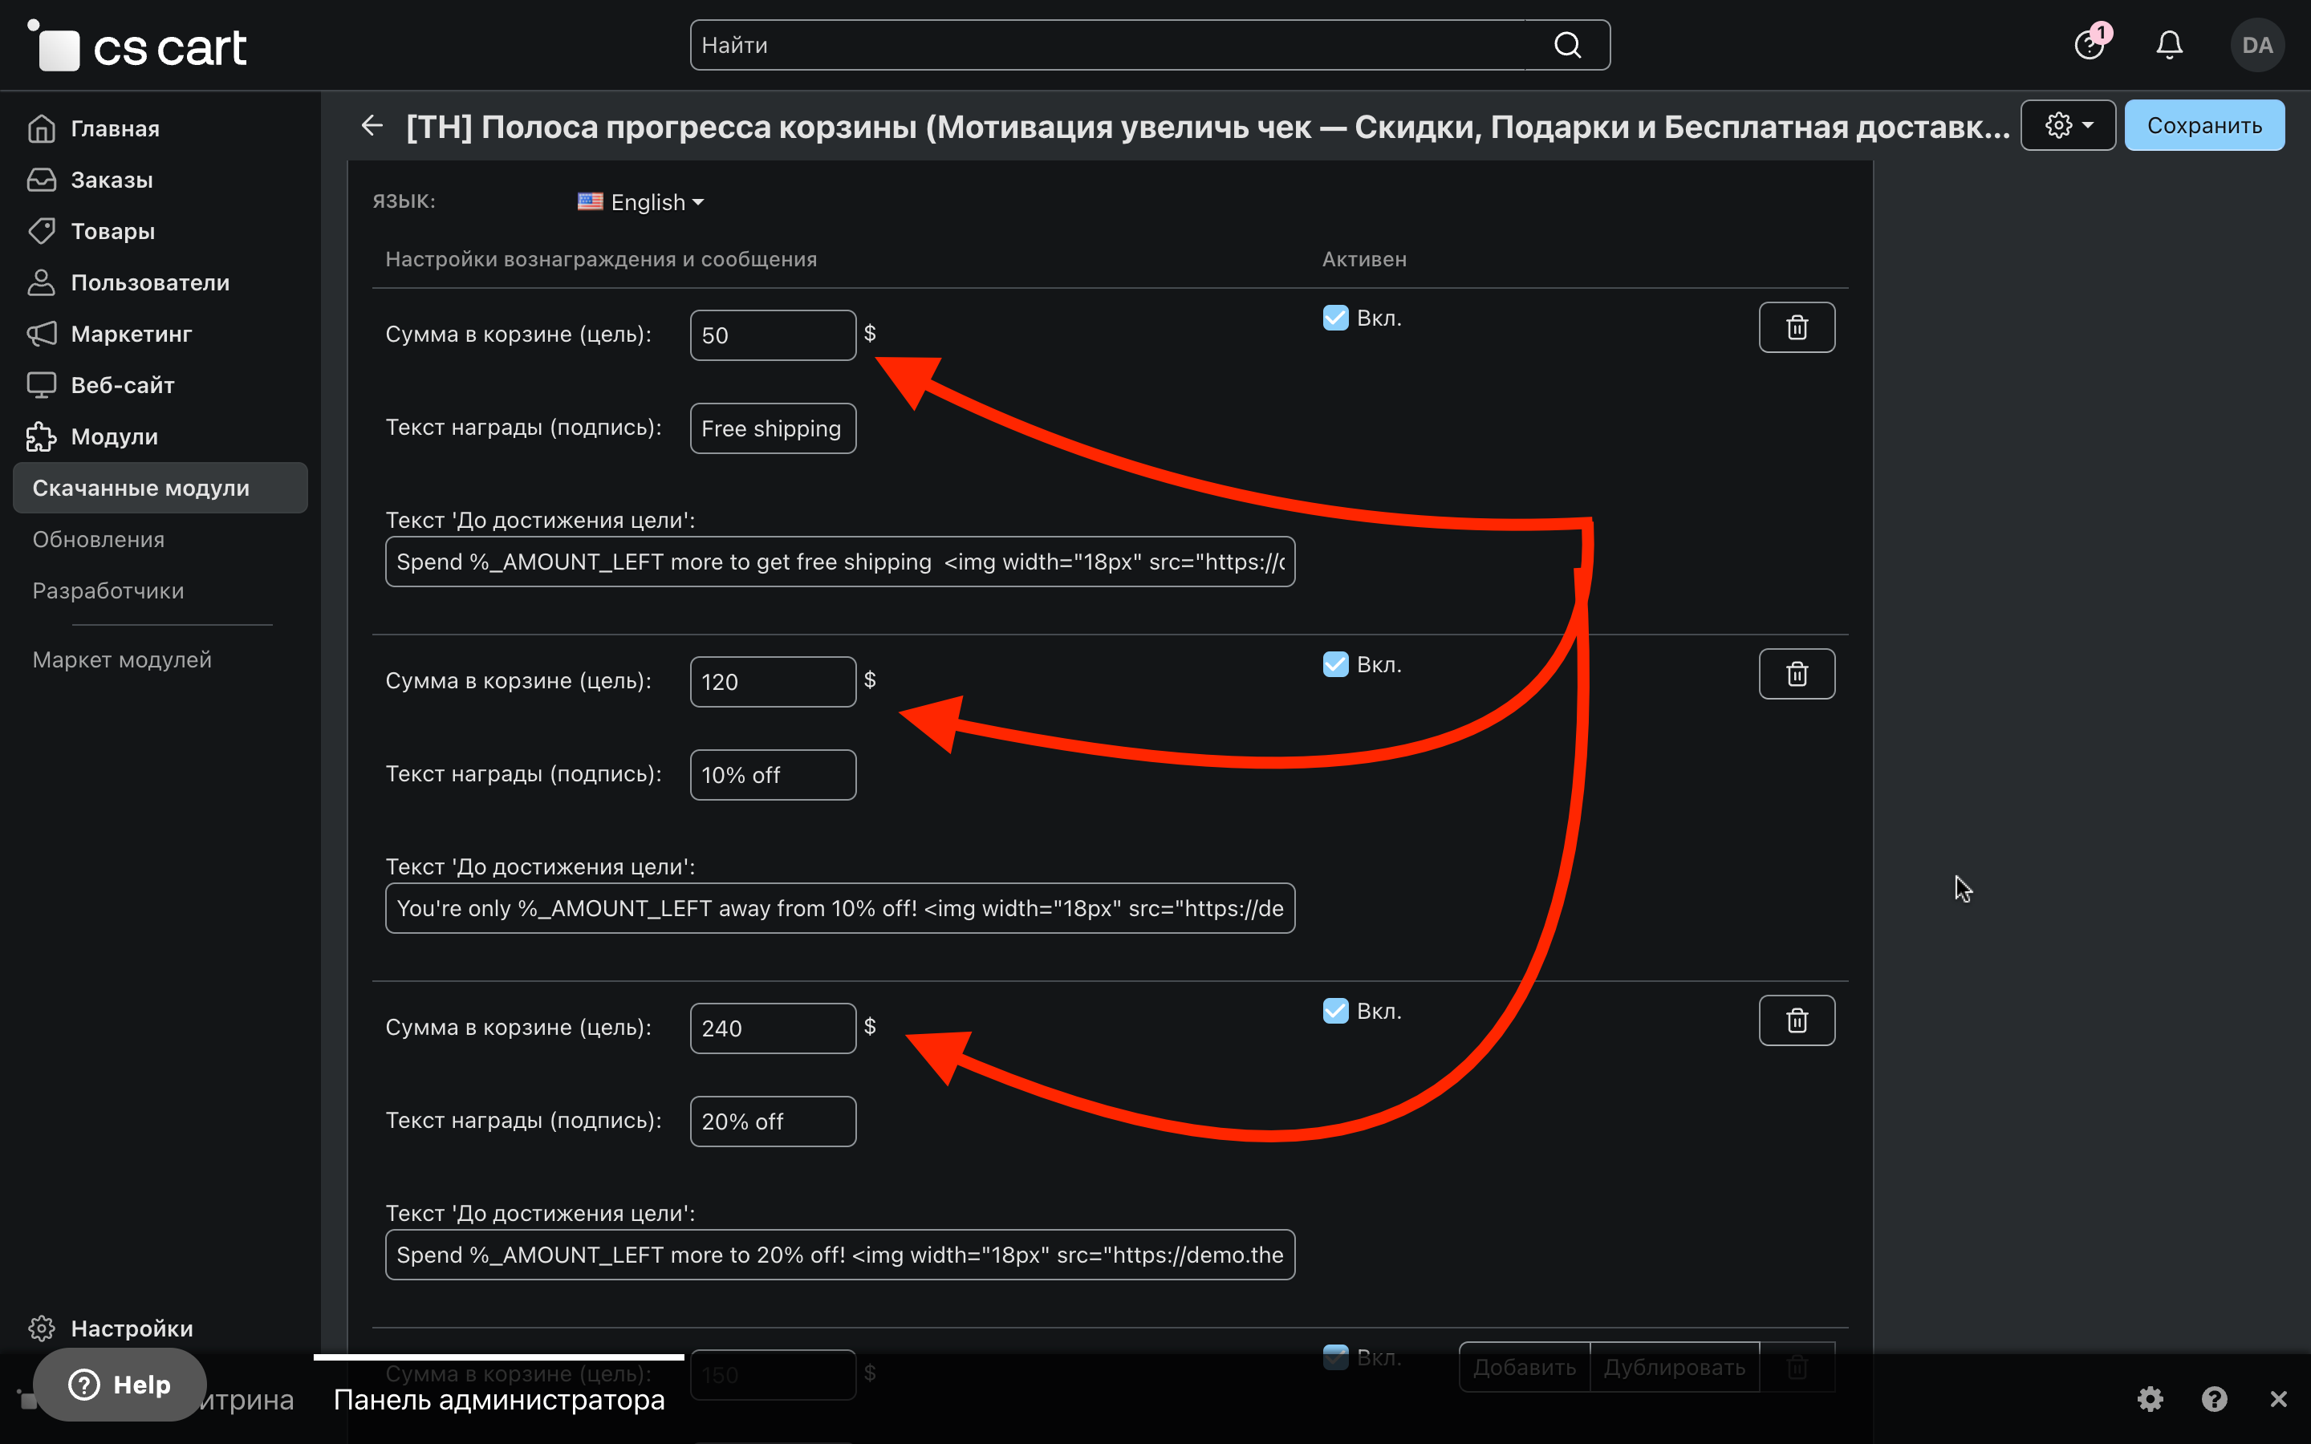Open the English language dropdown
The width and height of the screenshot is (2311, 1444).
[642, 202]
